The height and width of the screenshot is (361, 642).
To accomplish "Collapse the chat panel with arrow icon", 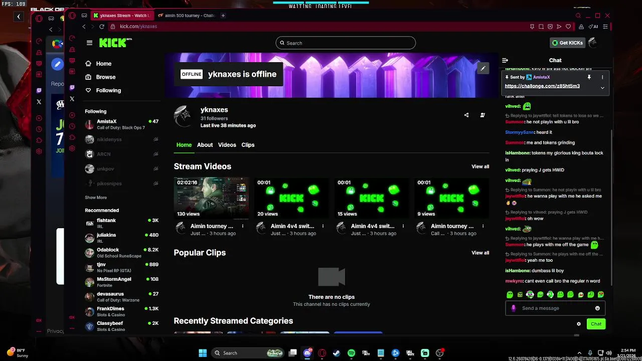I will [x=505, y=60].
